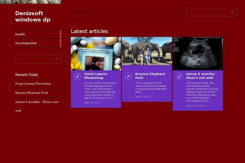Click the header image at top-left corner
Viewport: 245px width, 163px height.
pyautogui.click(x=31, y=2)
